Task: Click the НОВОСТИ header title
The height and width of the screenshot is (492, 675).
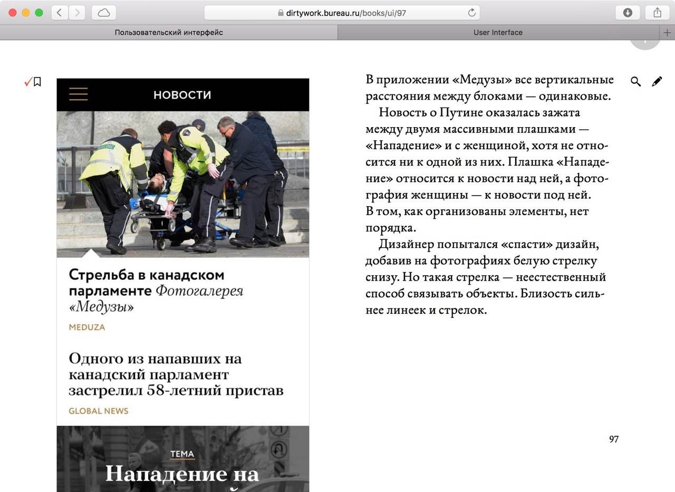Action: click(182, 95)
